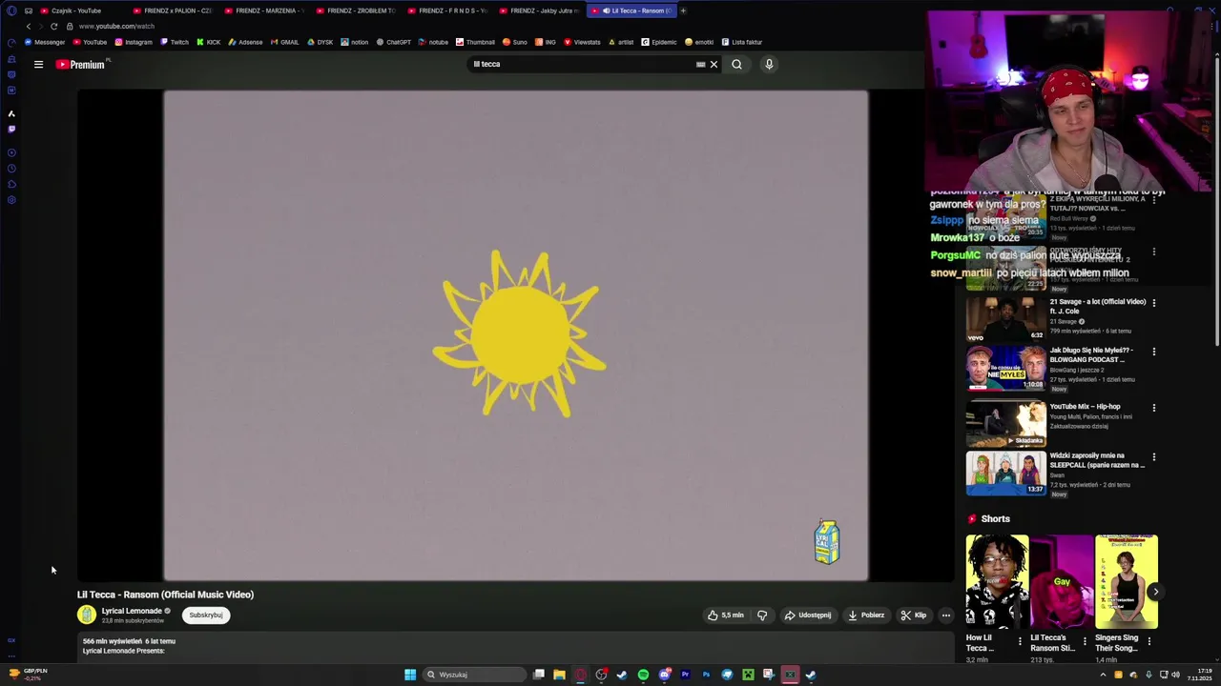Image resolution: width=1221 pixels, height=686 pixels.
Task: Open 'Lista faktur' bookmark
Action: pyautogui.click(x=741, y=42)
